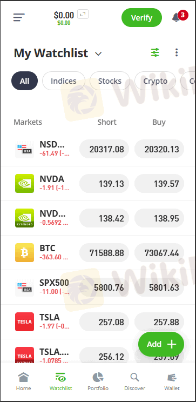Expand the balance display icon
The image size is (196, 402).
pyautogui.click(x=83, y=15)
